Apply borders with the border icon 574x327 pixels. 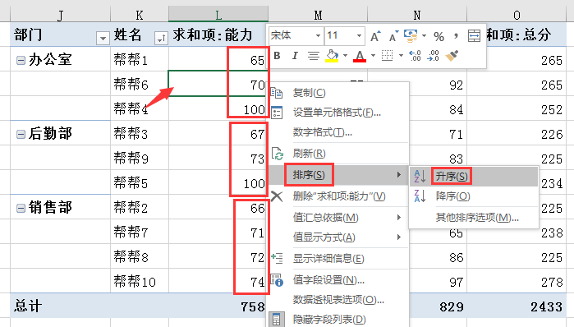click(387, 56)
